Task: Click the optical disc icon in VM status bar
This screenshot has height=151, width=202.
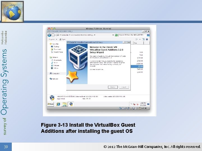Action: (123, 108)
